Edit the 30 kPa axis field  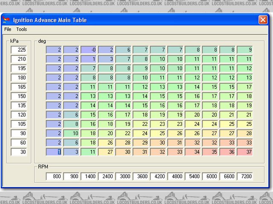coord(19,152)
